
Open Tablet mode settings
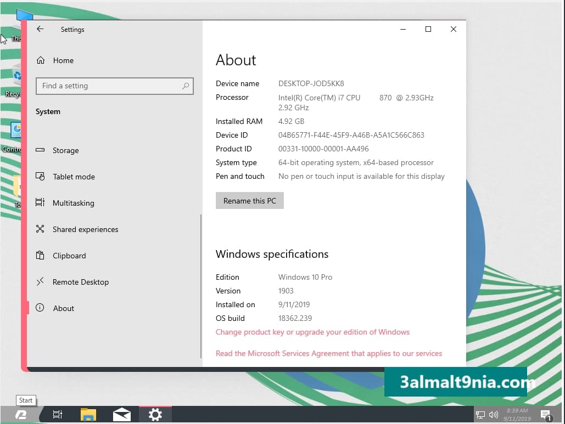pos(114,177)
